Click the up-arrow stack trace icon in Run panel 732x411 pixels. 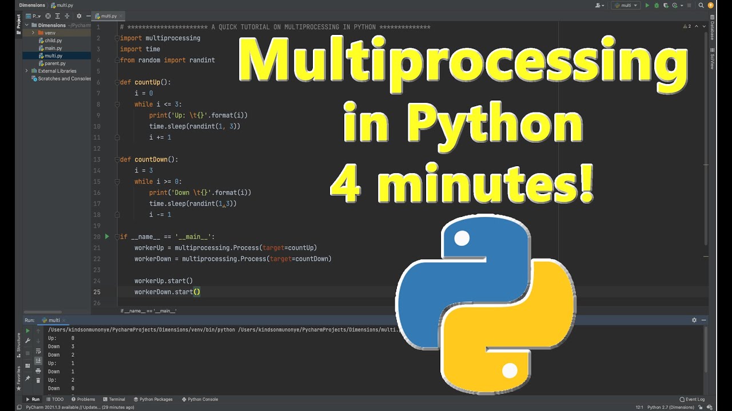[x=38, y=331]
